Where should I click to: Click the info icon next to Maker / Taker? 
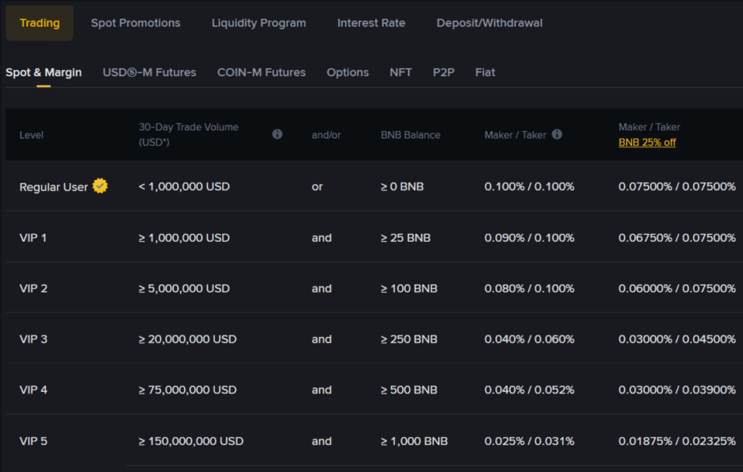point(556,134)
